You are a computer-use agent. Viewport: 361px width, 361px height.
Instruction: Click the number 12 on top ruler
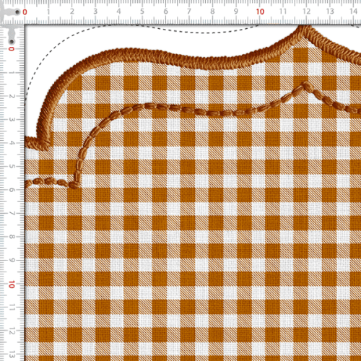coord(306,12)
